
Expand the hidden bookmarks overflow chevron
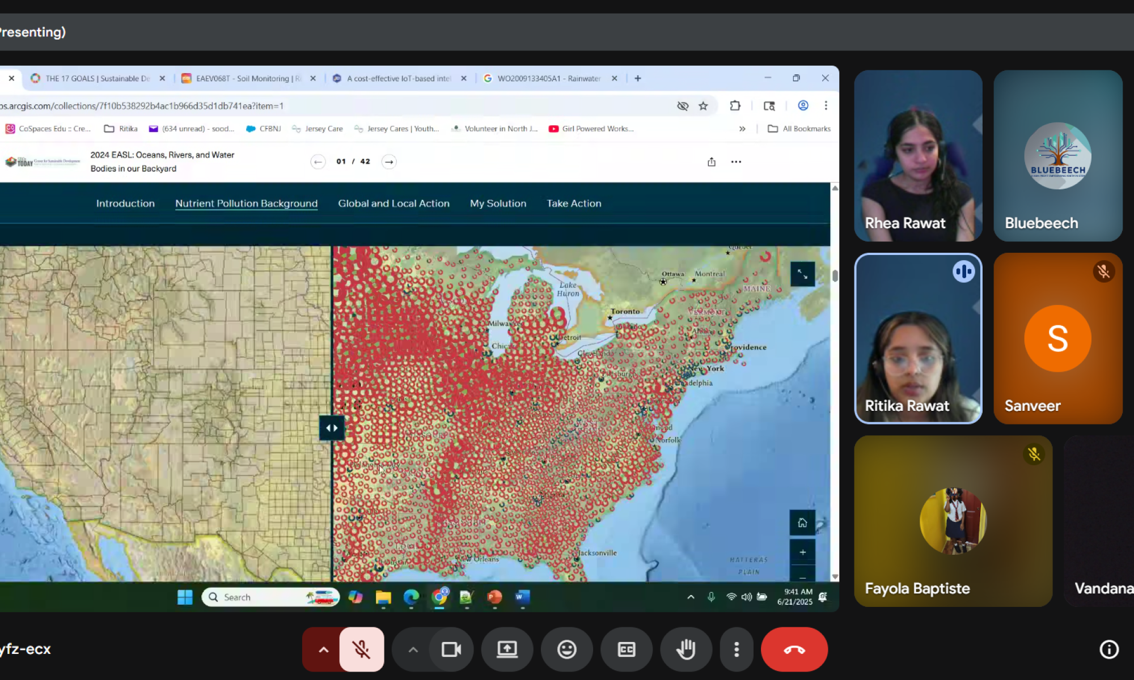[742, 129]
